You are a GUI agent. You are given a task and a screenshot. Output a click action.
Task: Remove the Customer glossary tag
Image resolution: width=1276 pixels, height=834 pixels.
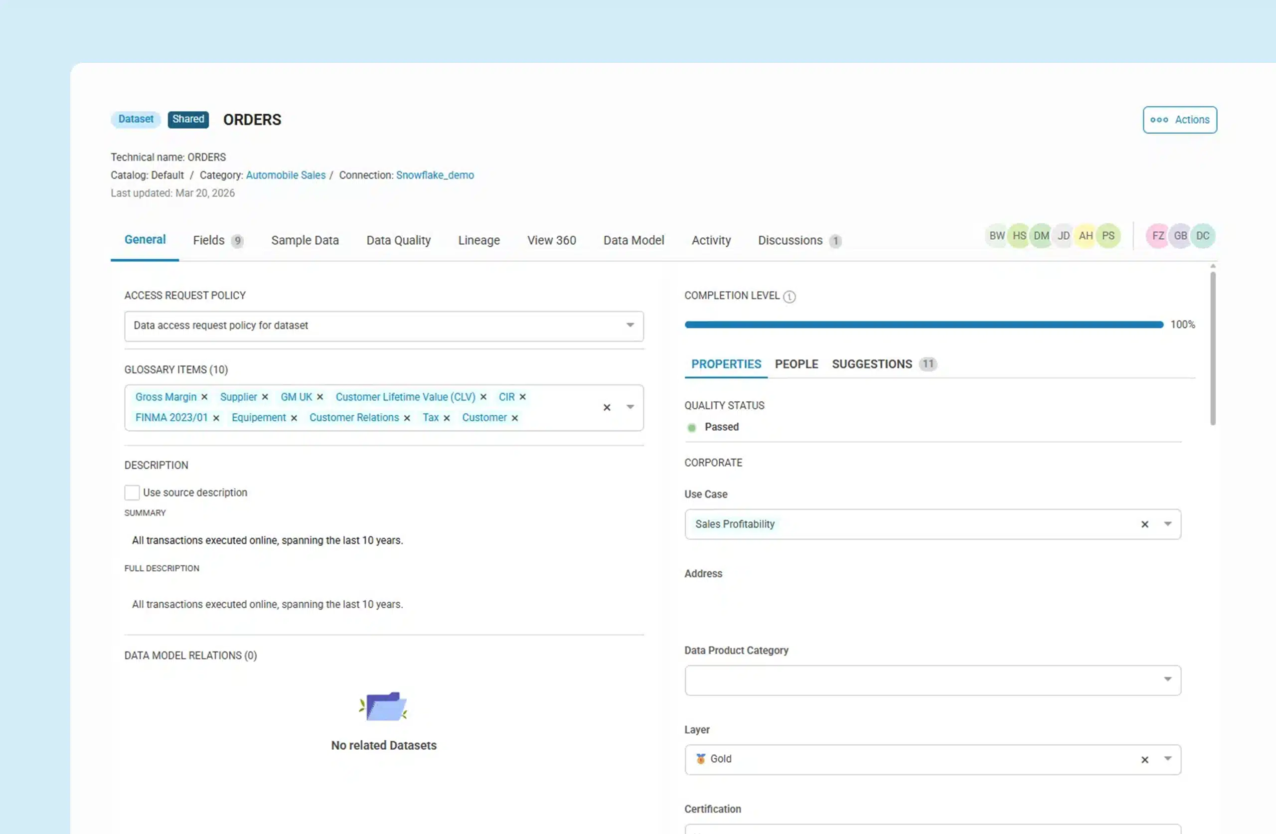[515, 417]
